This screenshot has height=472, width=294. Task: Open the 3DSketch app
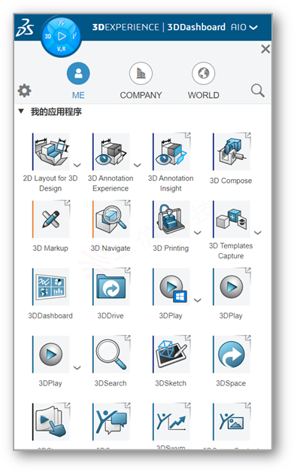pyautogui.click(x=171, y=354)
